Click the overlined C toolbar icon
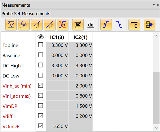 click(x=134, y=25)
